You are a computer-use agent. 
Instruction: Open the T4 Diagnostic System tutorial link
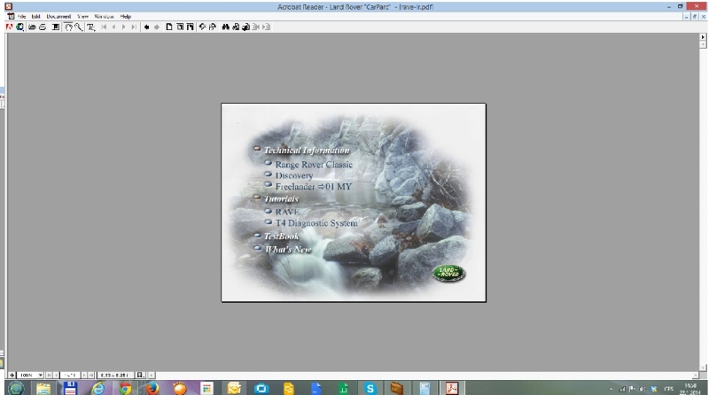pos(316,223)
